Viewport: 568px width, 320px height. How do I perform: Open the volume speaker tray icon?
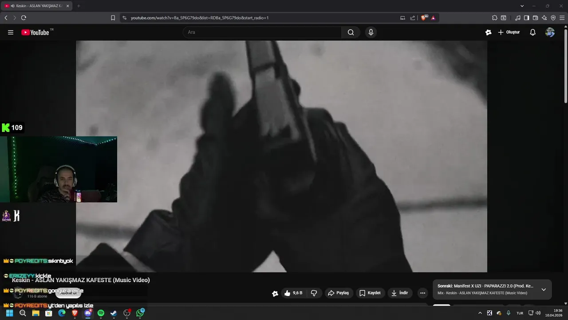pyautogui.click(x=538, y=313)
